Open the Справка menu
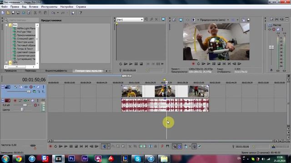Screen dimensions: 291x163 tap(81, 7)
